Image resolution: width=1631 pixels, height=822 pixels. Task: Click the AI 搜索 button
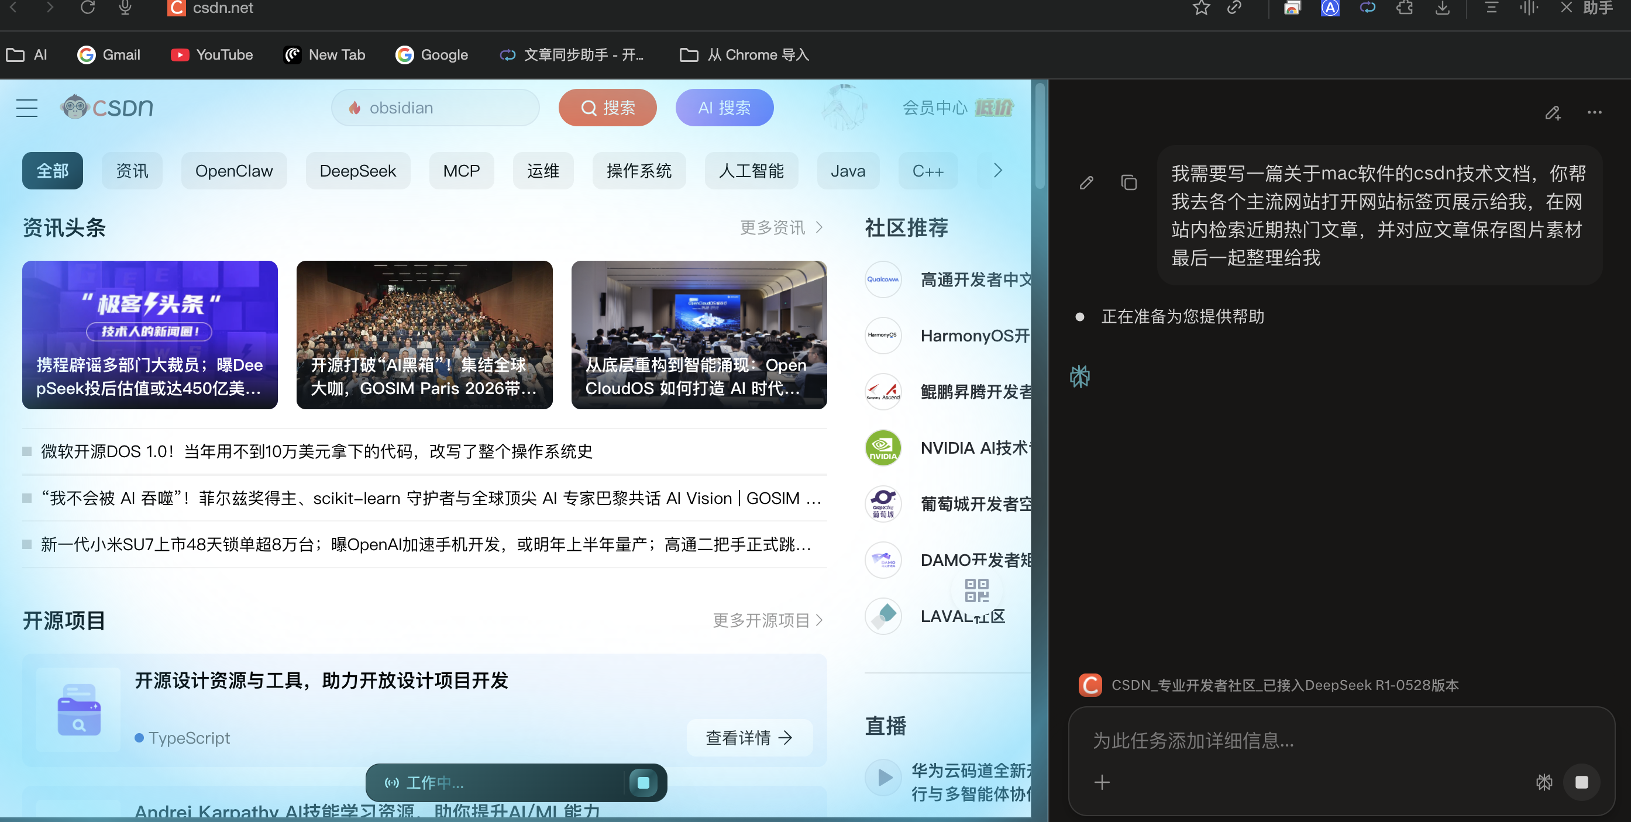[724, 108]
